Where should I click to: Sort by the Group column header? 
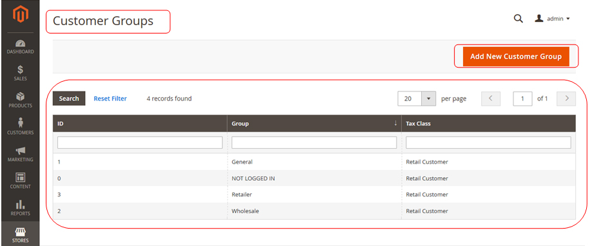(314, 124)
